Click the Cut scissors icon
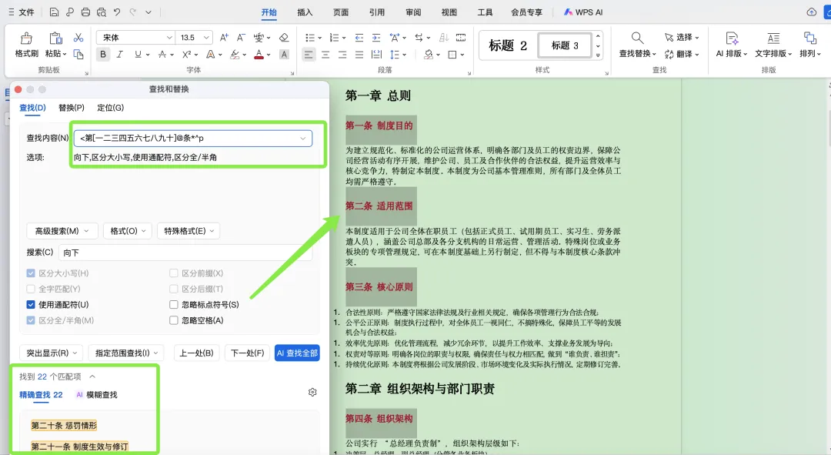 pyautogui.click(x=78, y=38)
